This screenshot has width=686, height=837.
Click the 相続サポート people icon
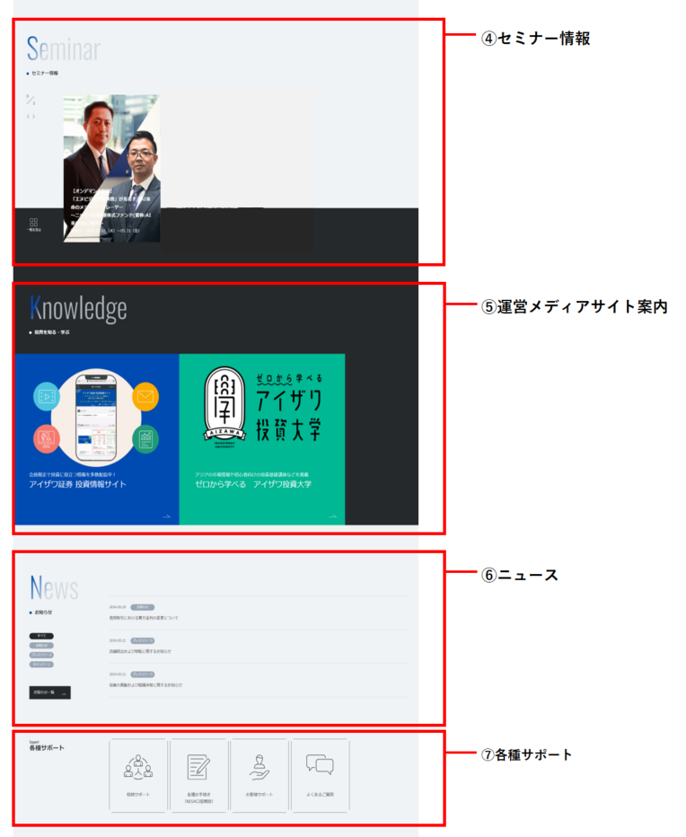click(x=138, y=767)
